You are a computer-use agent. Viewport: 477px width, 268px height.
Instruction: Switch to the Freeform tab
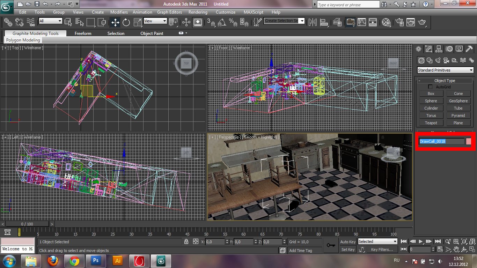pyautogui.click(x=83, y=33)
